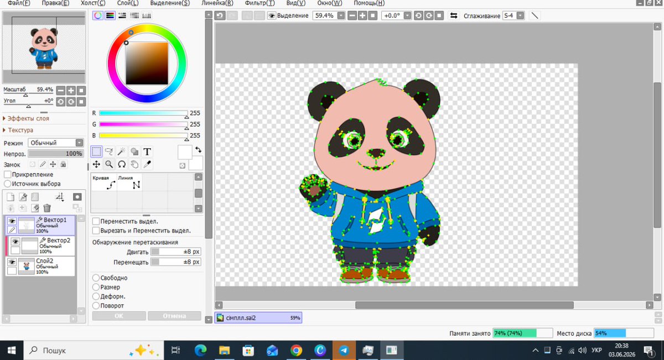Hide the Вектор2 layer
This screenshot has height=360, width=664.
point(15,242)
